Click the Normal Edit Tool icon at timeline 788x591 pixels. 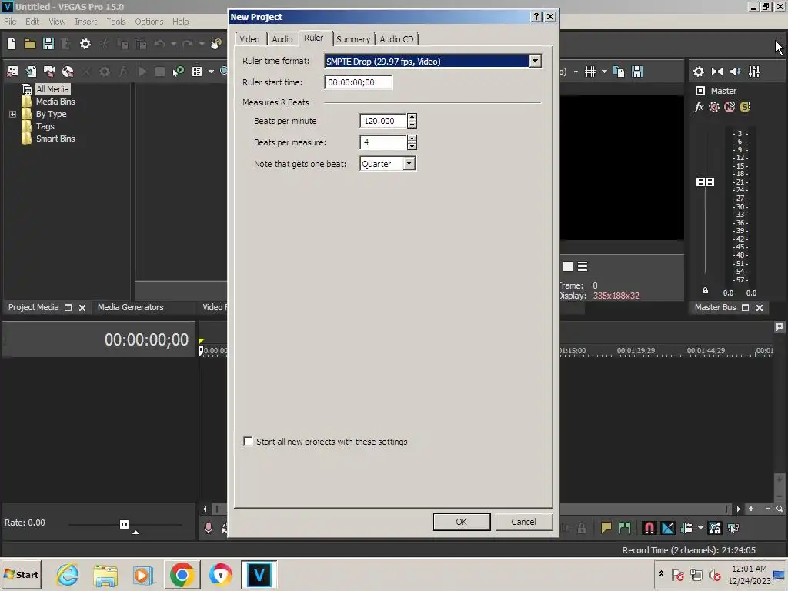pos(733,528)
